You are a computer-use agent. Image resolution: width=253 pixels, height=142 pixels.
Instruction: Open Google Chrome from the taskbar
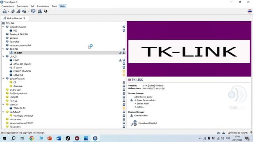32,138
